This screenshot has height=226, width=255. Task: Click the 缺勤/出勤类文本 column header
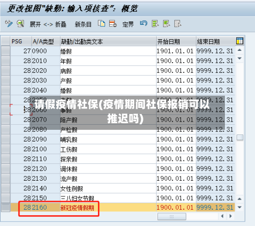tap(108, 41)
